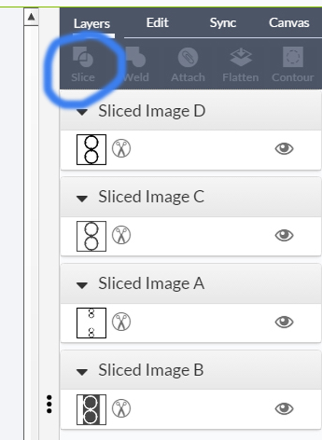The image size is (322, 440).
Task: Collapse the Sliced Image C group
Action: tap(82, 199)
